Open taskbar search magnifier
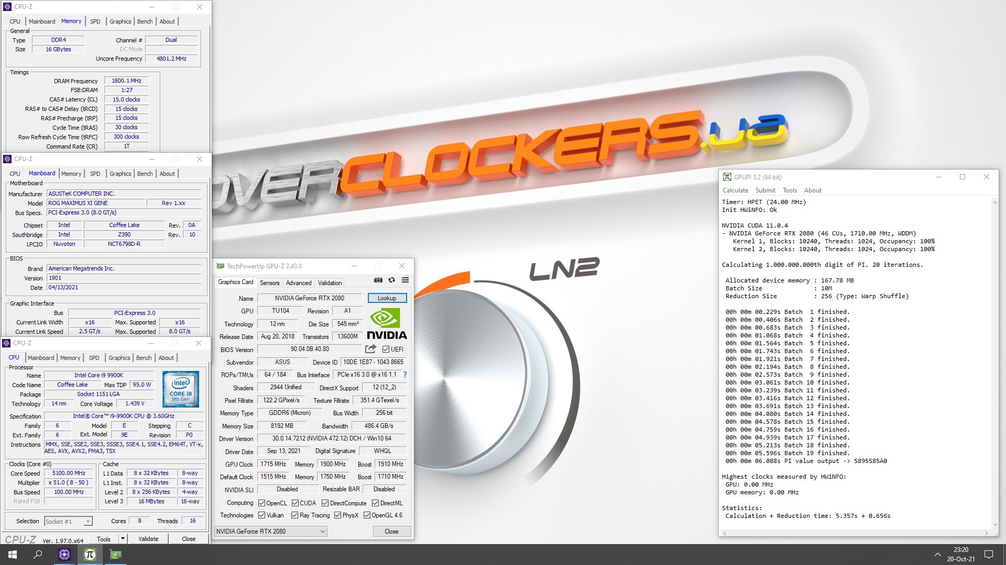 38,555
